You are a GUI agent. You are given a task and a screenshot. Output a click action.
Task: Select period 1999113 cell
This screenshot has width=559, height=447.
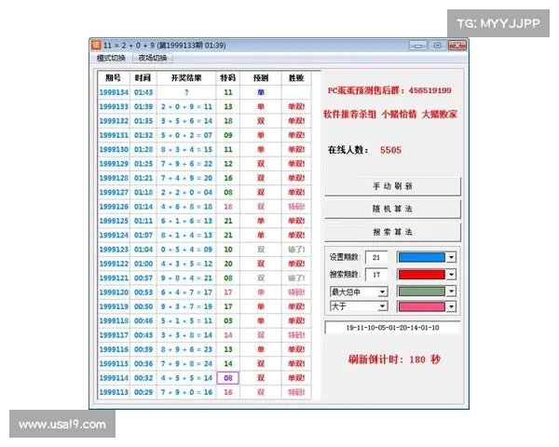pyautogui.click(x=114, y=392)
